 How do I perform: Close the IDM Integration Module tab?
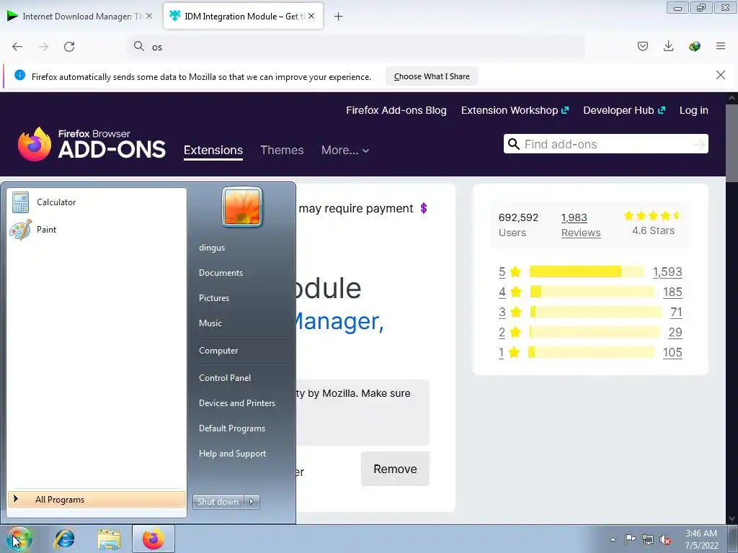tap(311, 16)
